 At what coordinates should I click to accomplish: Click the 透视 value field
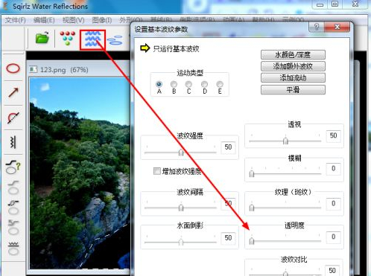click(333, 135)
